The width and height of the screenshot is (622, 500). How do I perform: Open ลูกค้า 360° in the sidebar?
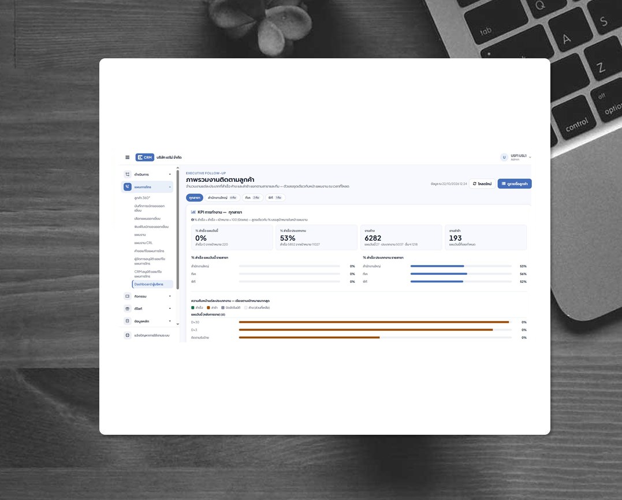143,198
